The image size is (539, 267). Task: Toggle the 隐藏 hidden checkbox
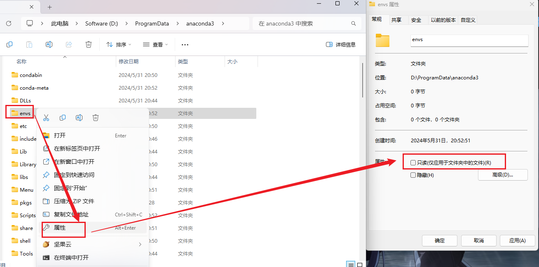coord(413,175)
